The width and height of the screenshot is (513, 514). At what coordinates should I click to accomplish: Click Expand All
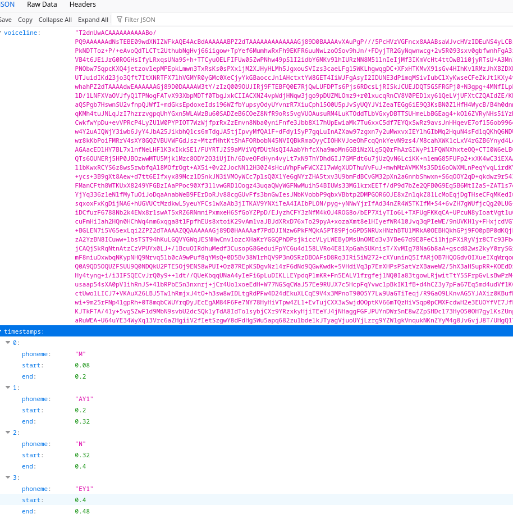pos(93,20)
